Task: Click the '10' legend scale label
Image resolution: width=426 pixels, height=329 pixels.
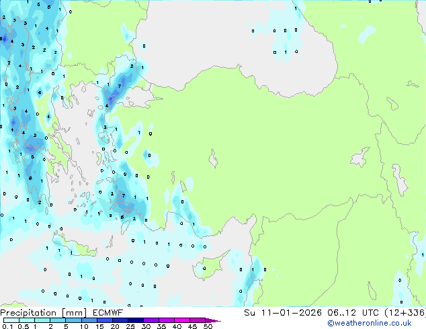Action: point(84,326)
